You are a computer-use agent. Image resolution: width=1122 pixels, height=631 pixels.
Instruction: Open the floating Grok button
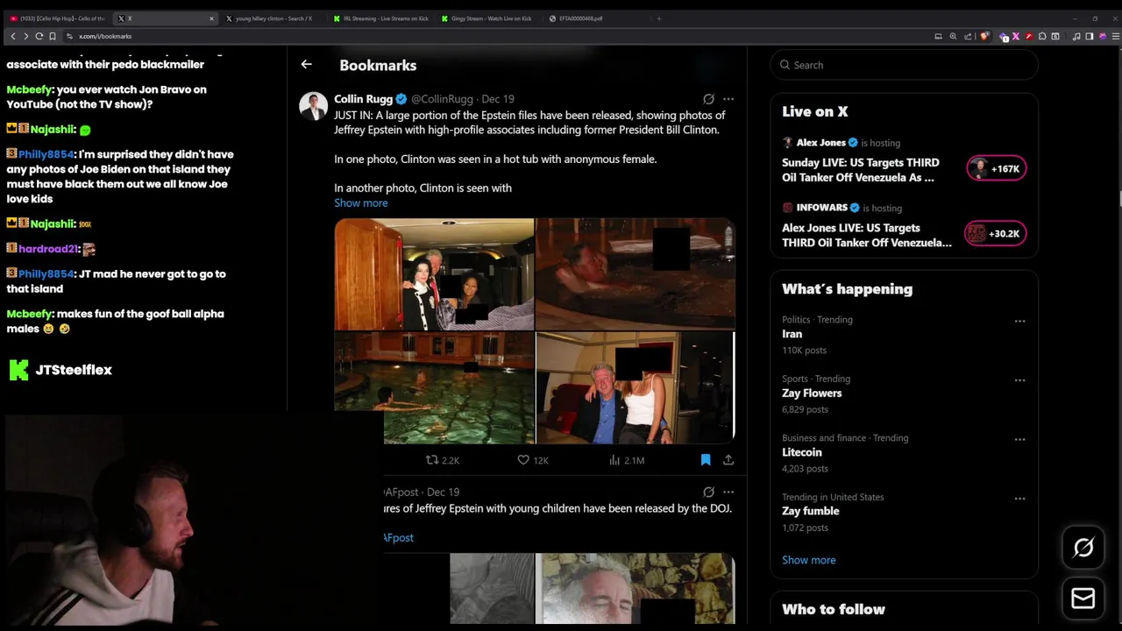point(1083,548)
